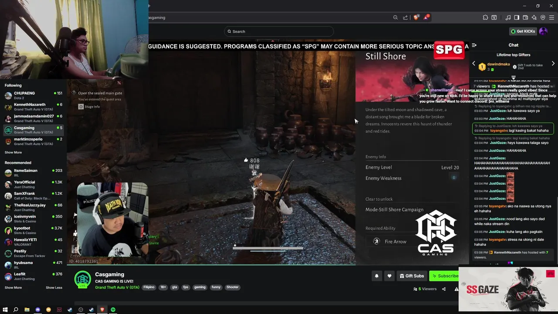Open Windows taskbar search
Image resolution: width=558 pixels, height=314 pixels.
tap(16, 310)
